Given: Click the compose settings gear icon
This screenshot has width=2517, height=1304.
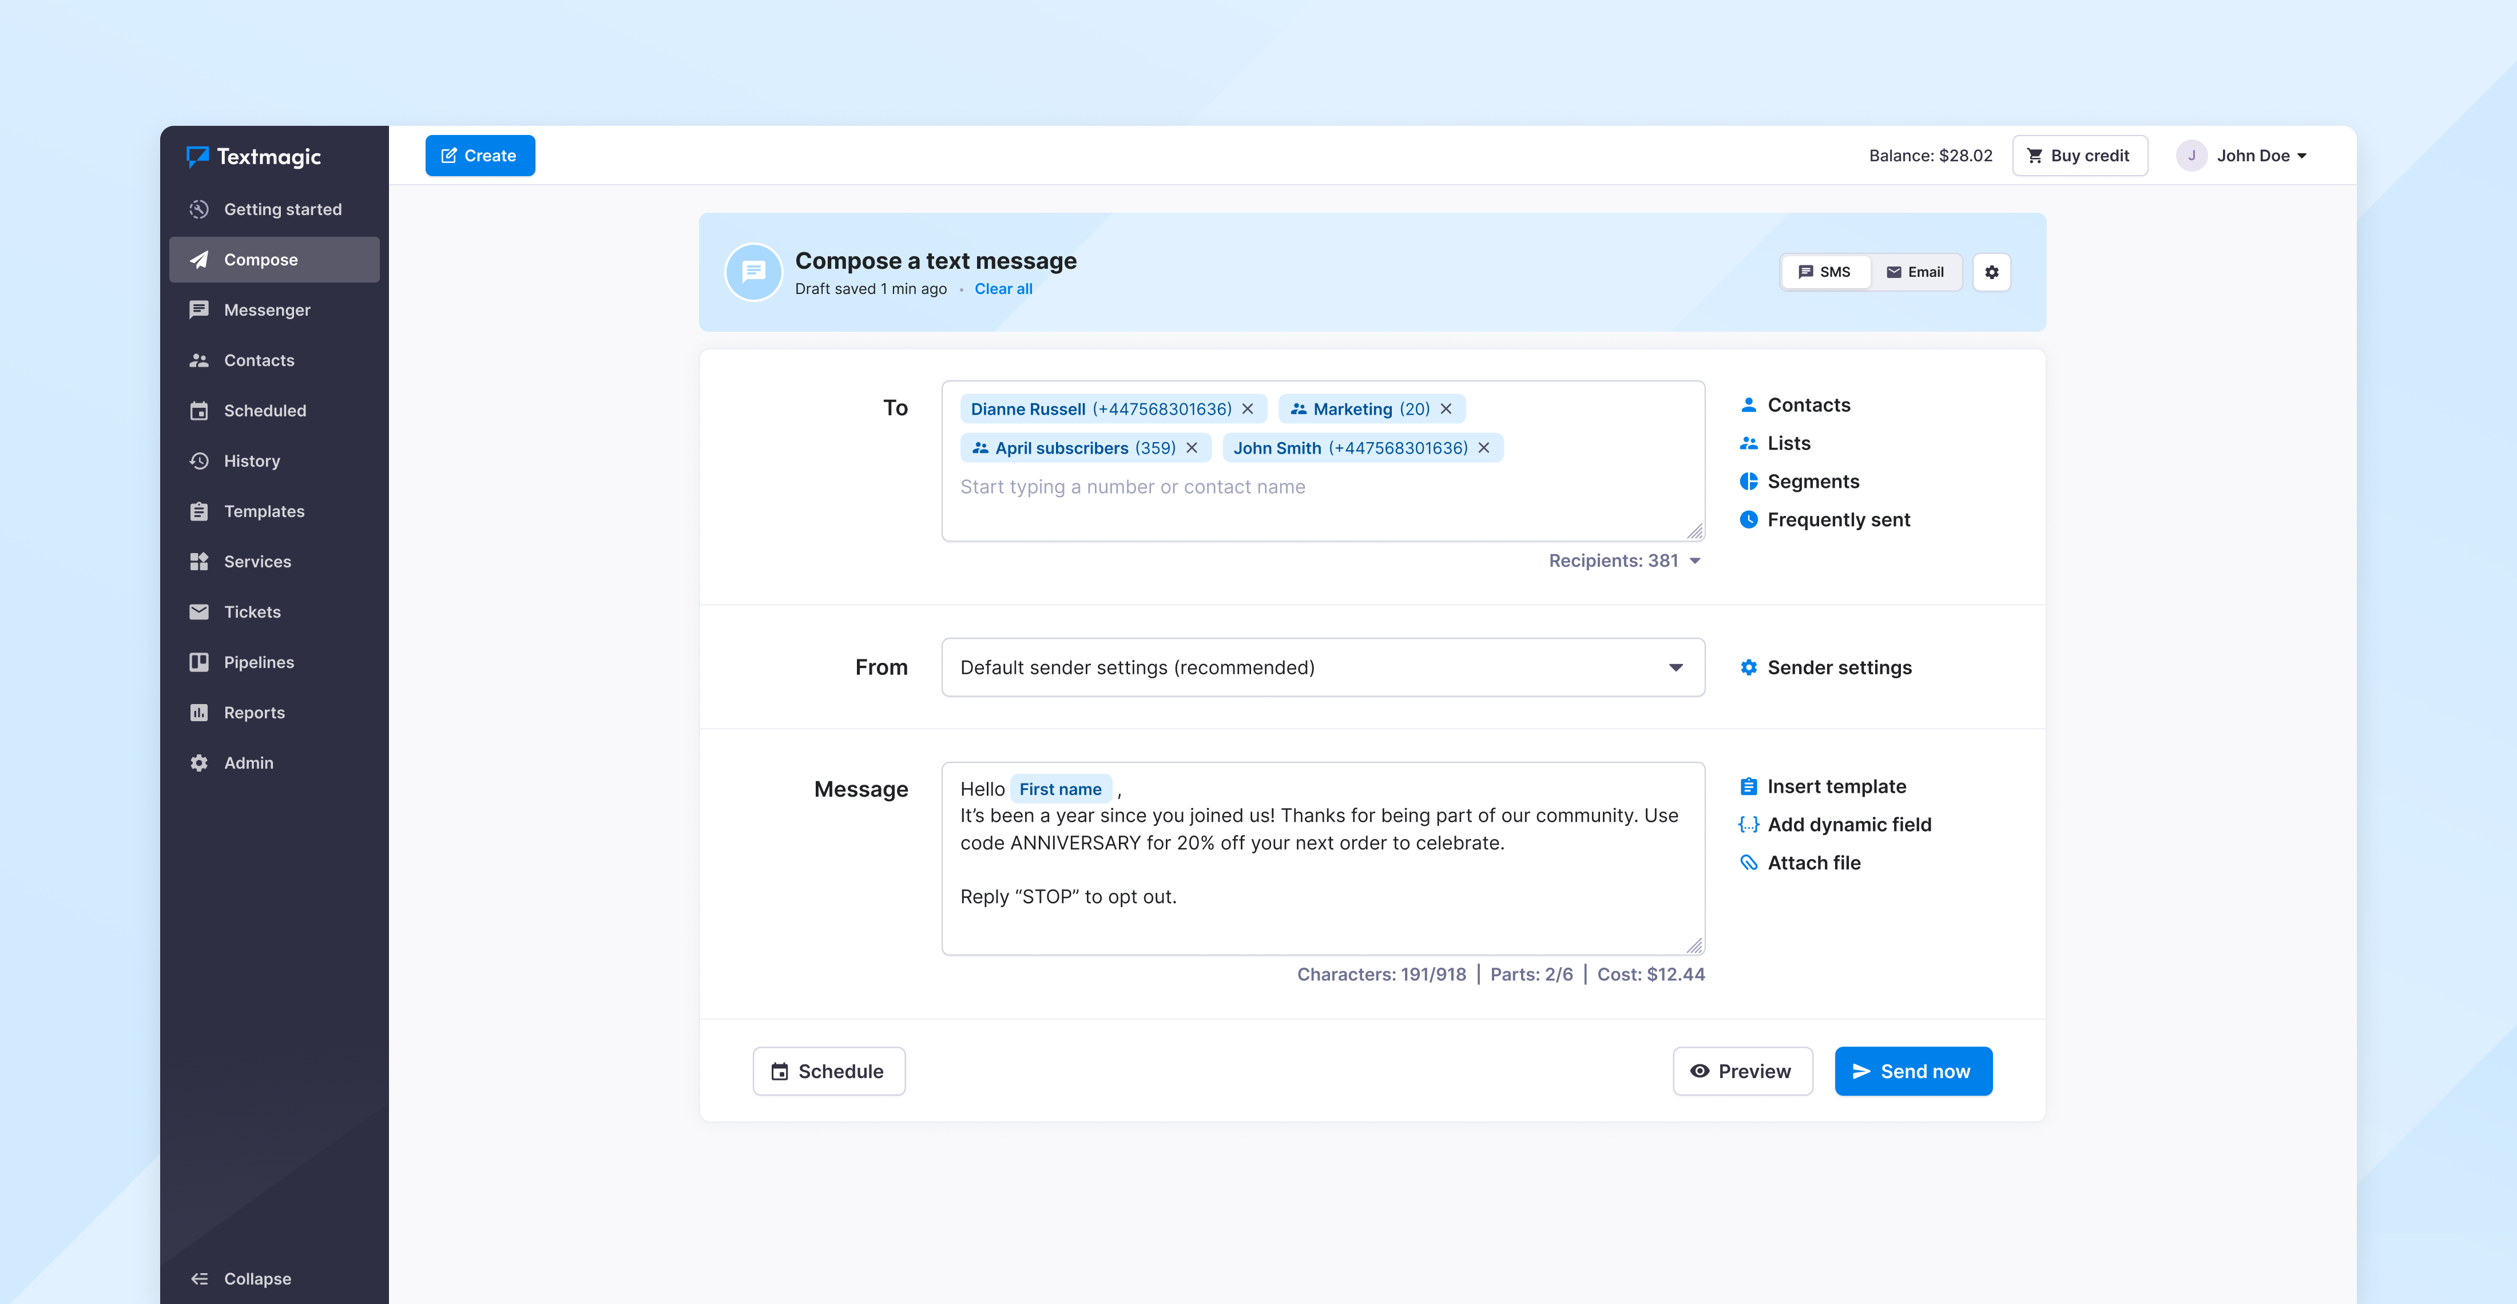Looking at the screenshot, I should click(1991, 272).
